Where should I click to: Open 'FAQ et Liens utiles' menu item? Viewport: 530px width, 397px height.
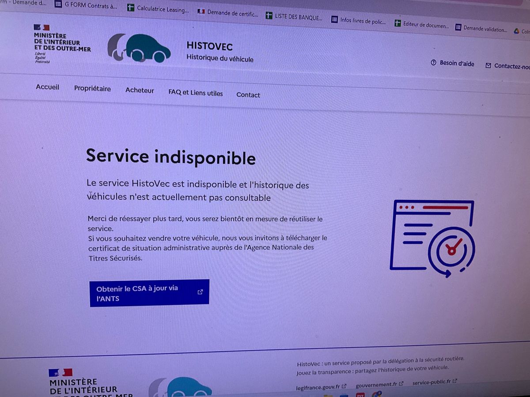click(195, 93)
